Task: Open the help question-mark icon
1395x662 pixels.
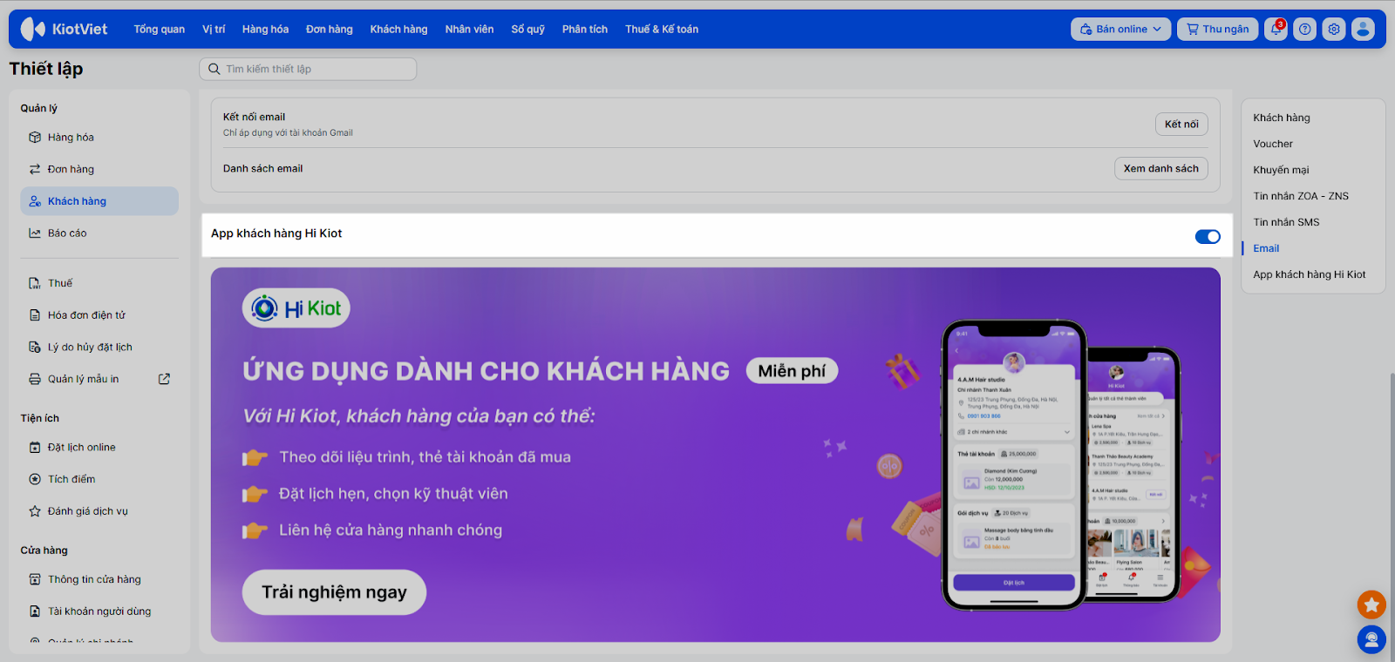Action: tap(1304, 29)
